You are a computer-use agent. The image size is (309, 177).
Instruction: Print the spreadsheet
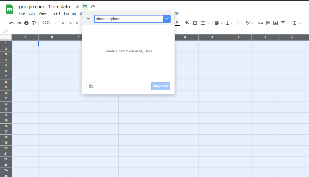[x=26, y=23]
